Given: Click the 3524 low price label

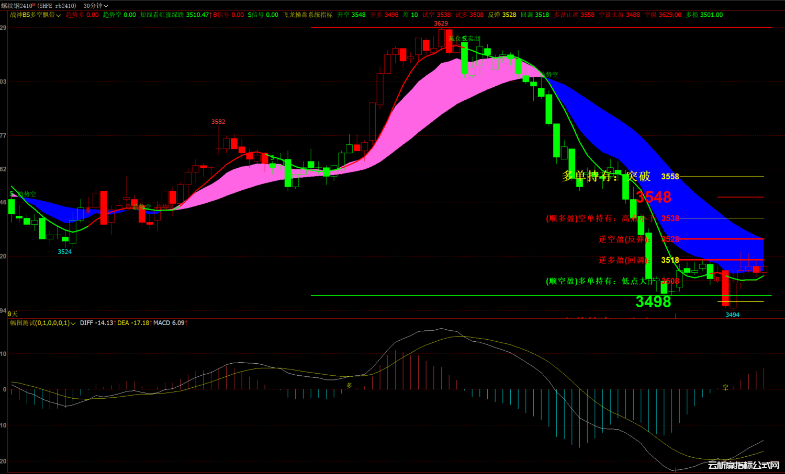Looking at the screenshot, I should pos(65,252).
